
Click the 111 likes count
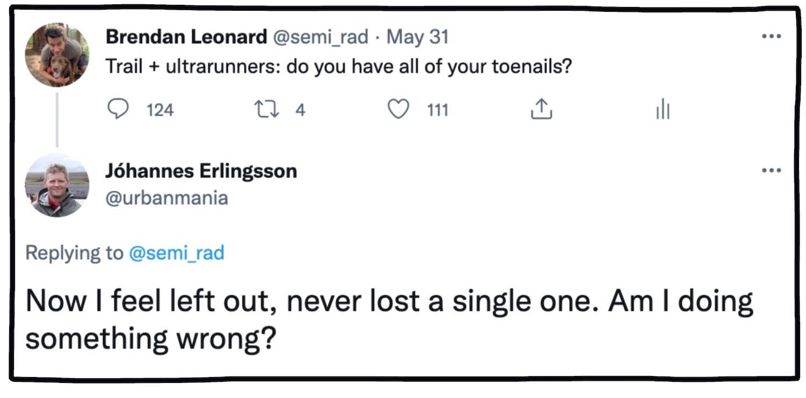point(437,110)
